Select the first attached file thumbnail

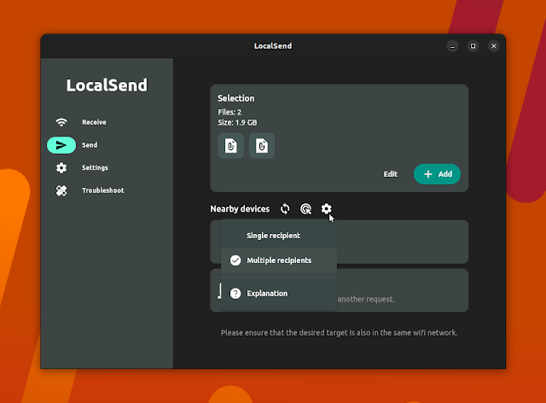pos(231,146)
